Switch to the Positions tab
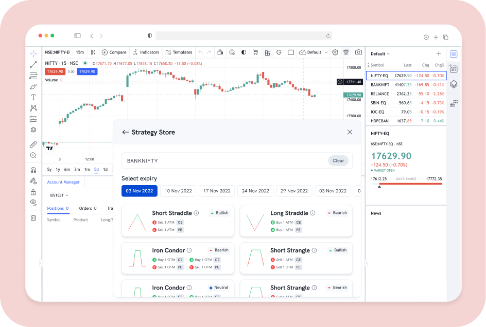This screenshot has height=327, width=486. [58, 208]
